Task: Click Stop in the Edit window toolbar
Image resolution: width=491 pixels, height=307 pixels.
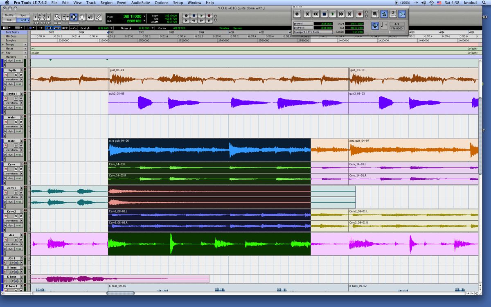Action: click(x=194, y=16)
